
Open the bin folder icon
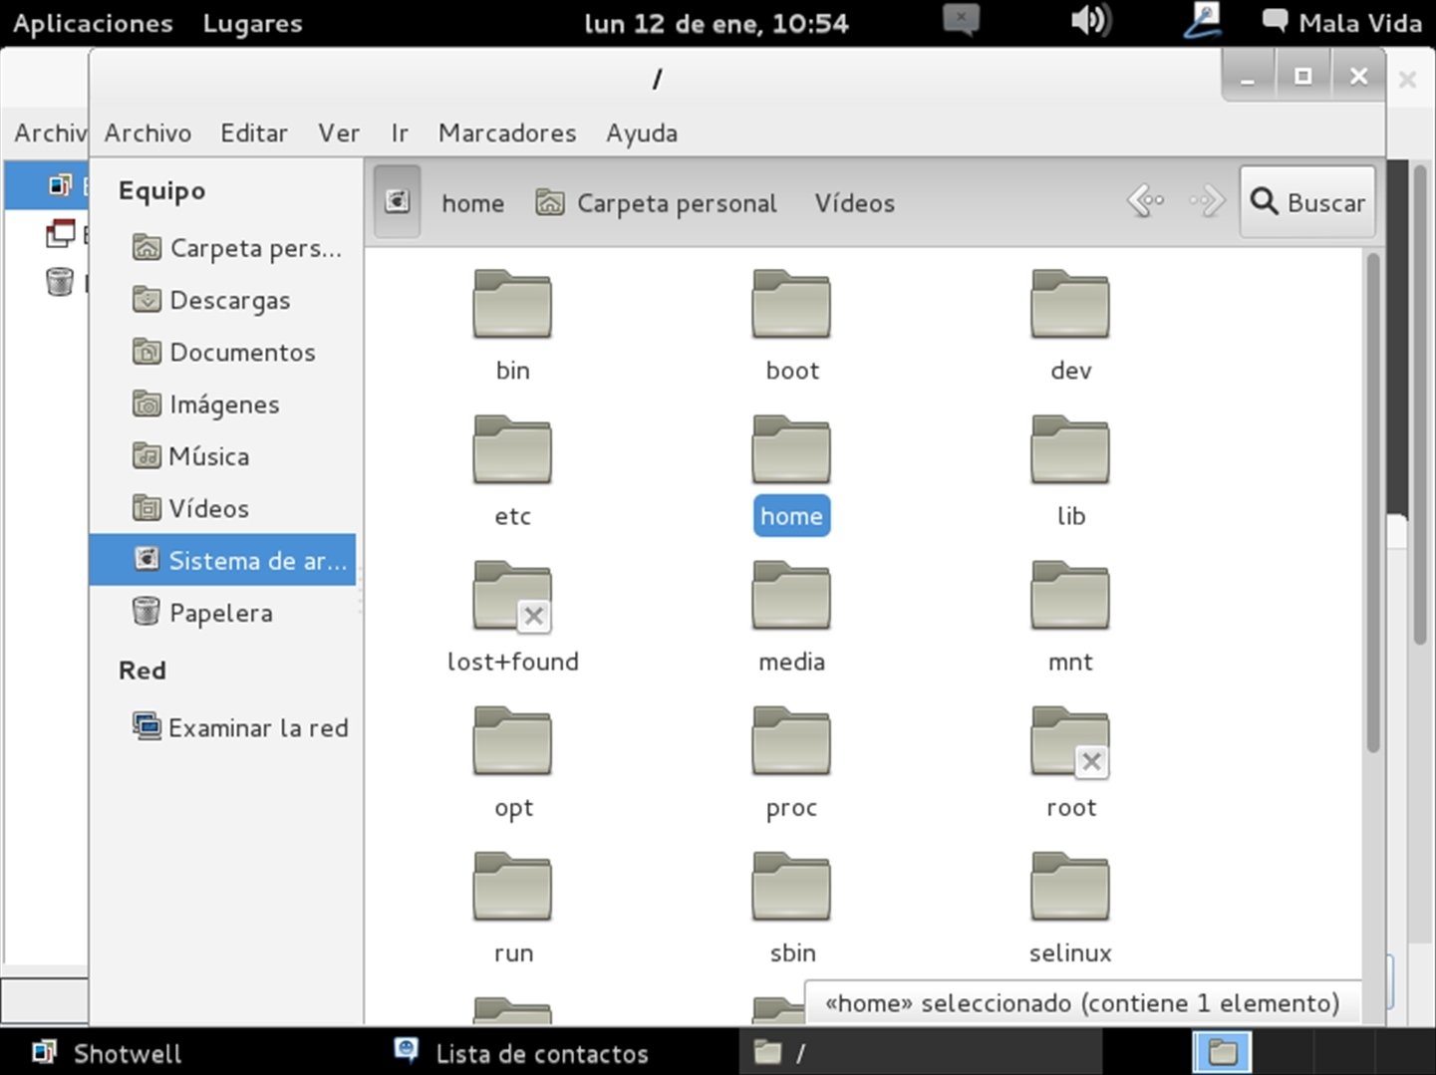point(512,305)
